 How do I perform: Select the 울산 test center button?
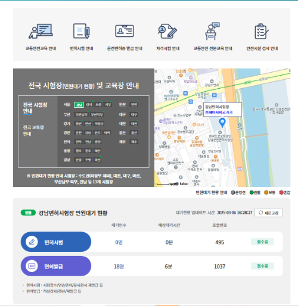point(134,133)
